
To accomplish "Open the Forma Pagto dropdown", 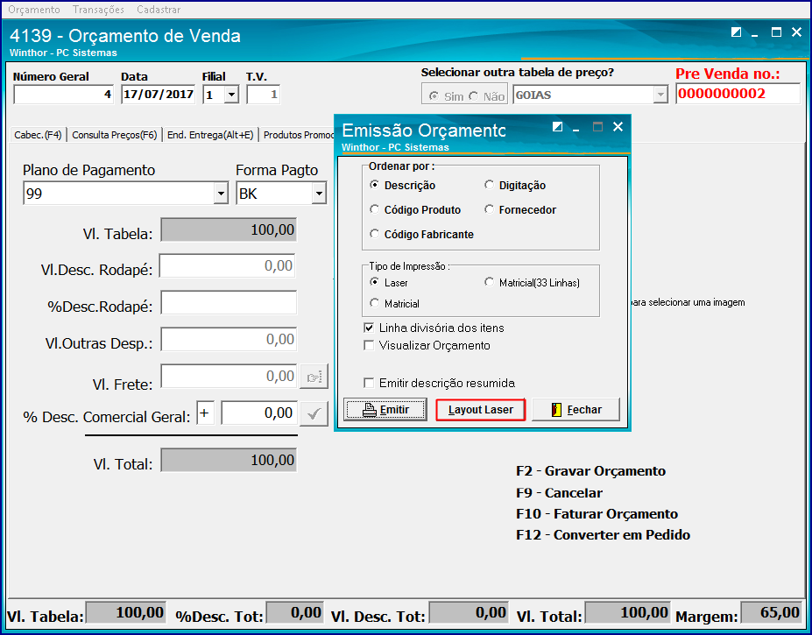I will tap(319, 194).
